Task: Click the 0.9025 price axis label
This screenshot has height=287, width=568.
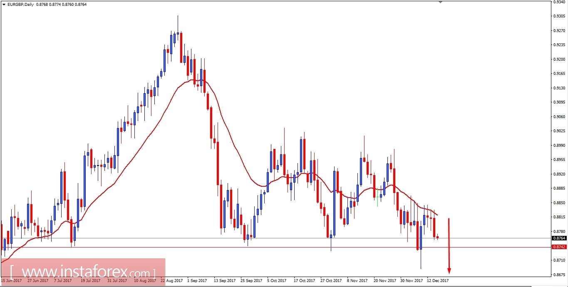Action: point(559,131)
